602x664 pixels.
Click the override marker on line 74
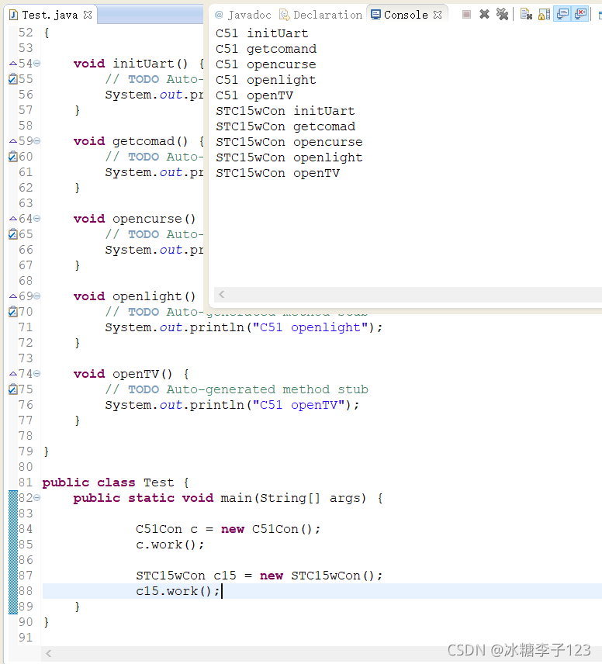tap(13, 374)
